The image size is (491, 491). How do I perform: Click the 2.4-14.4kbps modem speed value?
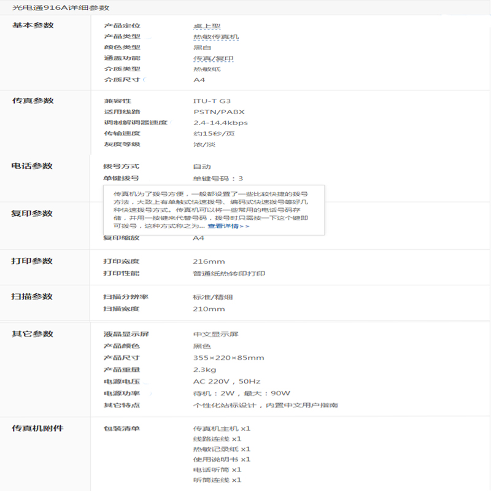[x=220, y=123]
